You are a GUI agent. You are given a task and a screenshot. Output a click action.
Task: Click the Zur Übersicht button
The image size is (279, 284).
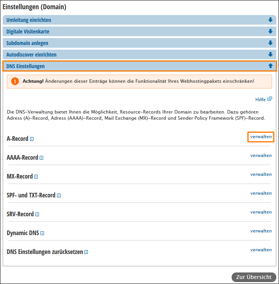[x=254, y=277]
